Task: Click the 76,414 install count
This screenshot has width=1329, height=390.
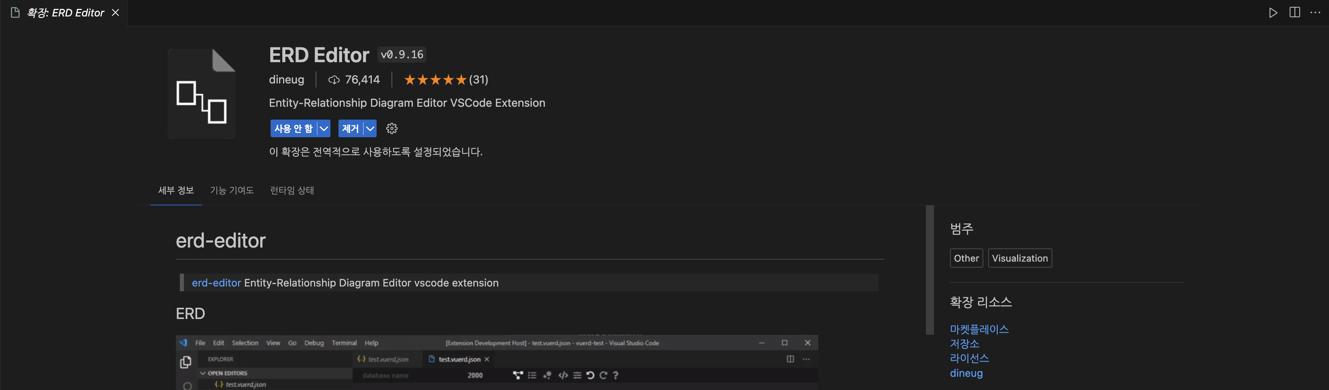Action: 362,79
